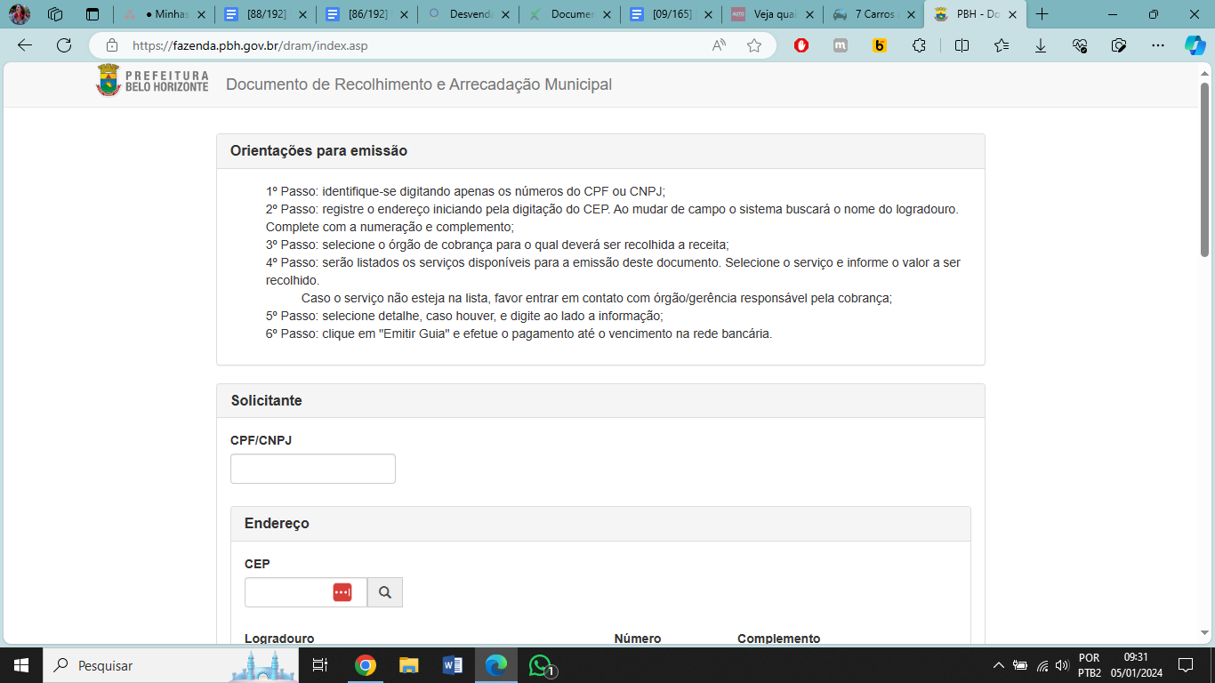Image resolution: width=1215 pixels, height=683 pixels.
Task: Open the Copilot sidebar icon
Action: [1195, 45]
